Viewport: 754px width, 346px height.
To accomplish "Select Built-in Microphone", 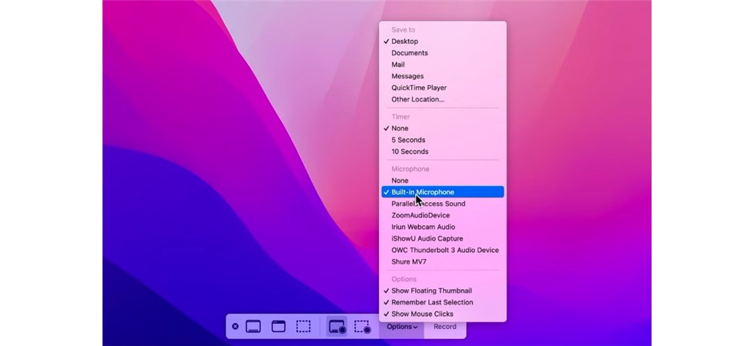I will click(442, 192).
